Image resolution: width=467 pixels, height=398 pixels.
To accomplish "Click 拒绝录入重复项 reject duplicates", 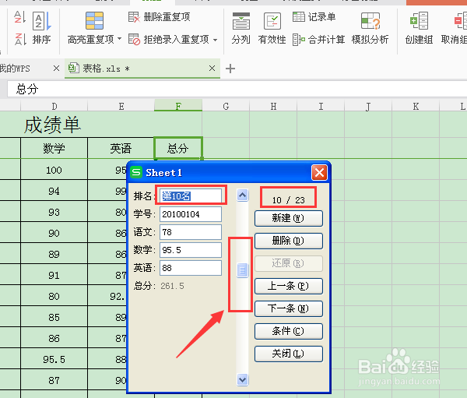I will 169,39.
